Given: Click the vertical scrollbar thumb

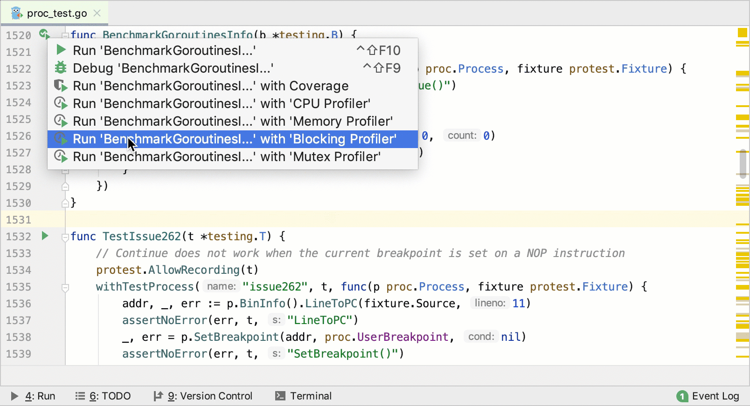Looking at the screenshot, I should tap(743, 163).
